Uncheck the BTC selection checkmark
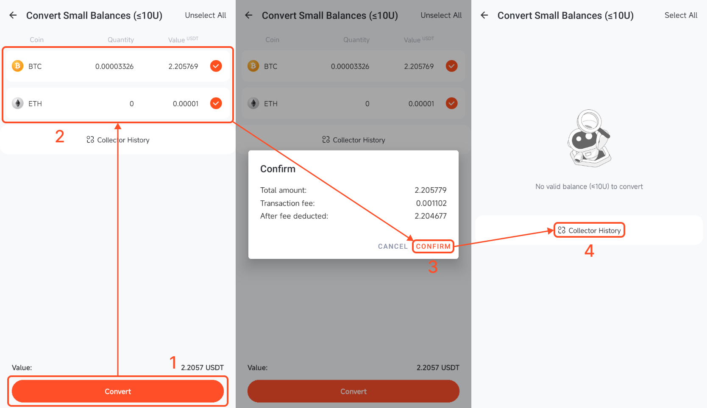The width and height of the screenshot is (707, 408). tap(216, 66)
